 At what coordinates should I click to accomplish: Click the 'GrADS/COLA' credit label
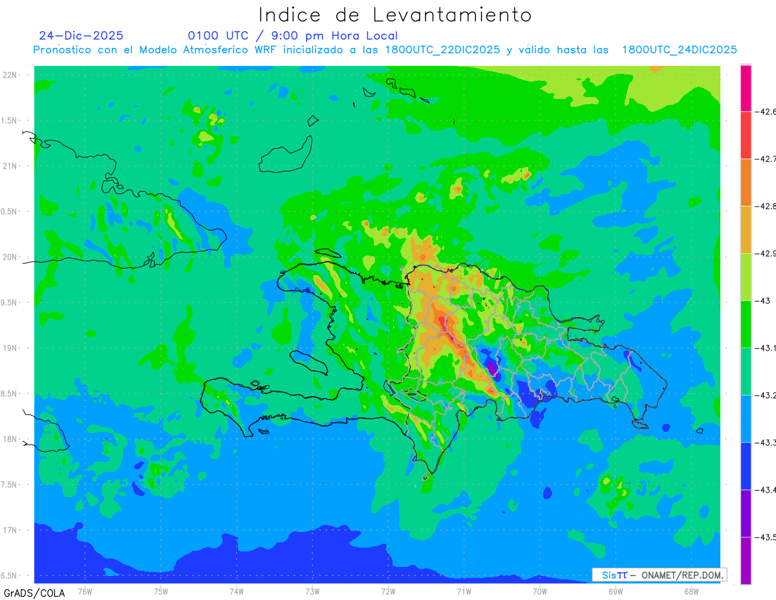[x=34, y=593]
